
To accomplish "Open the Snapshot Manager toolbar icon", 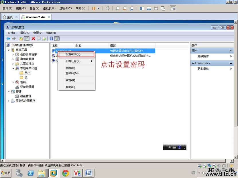I will (x=131, y=8).
